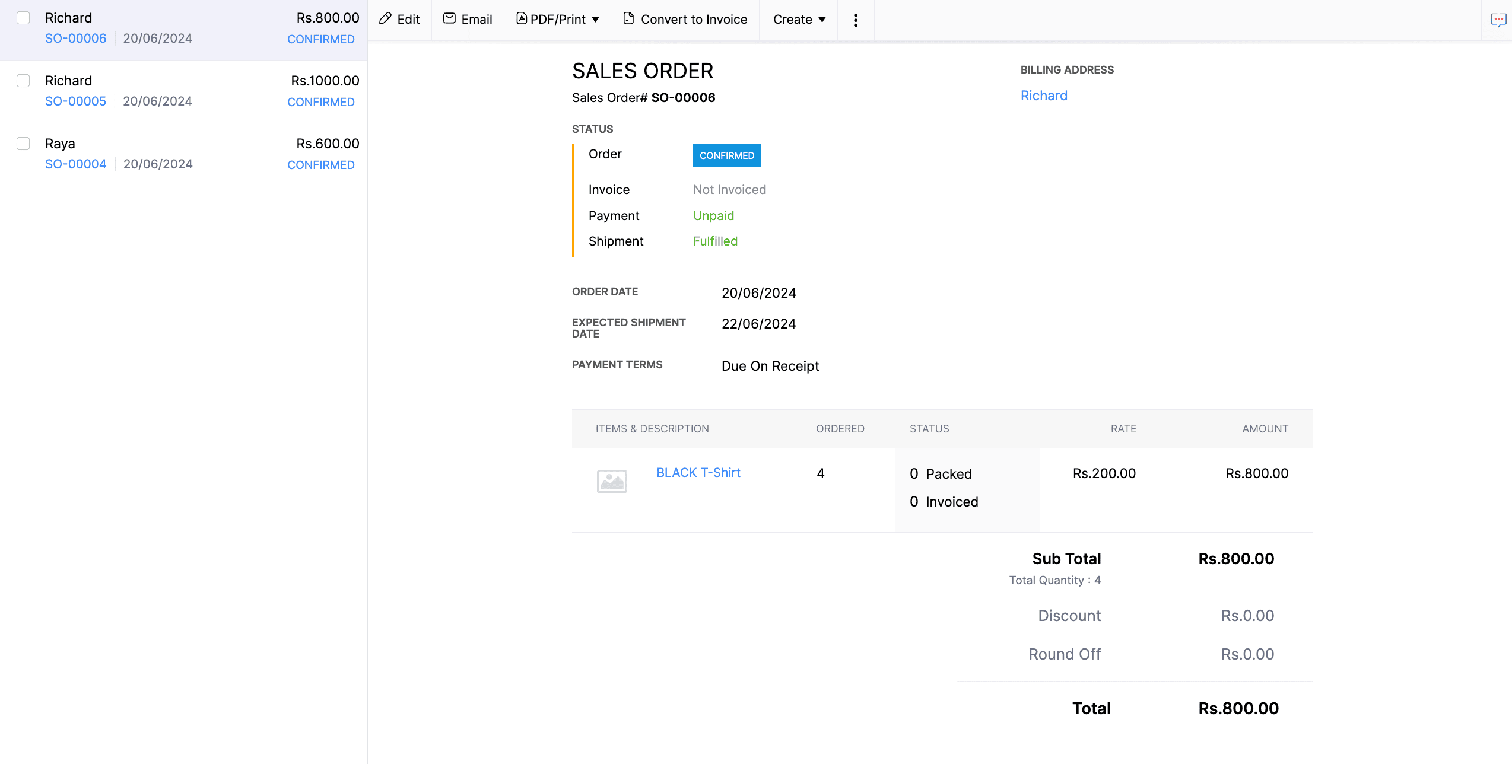The width and height of the screenshot is (1512, 764).
Task: Expand the PDF/Print dropdown arrow
Action: pos(595,20)
